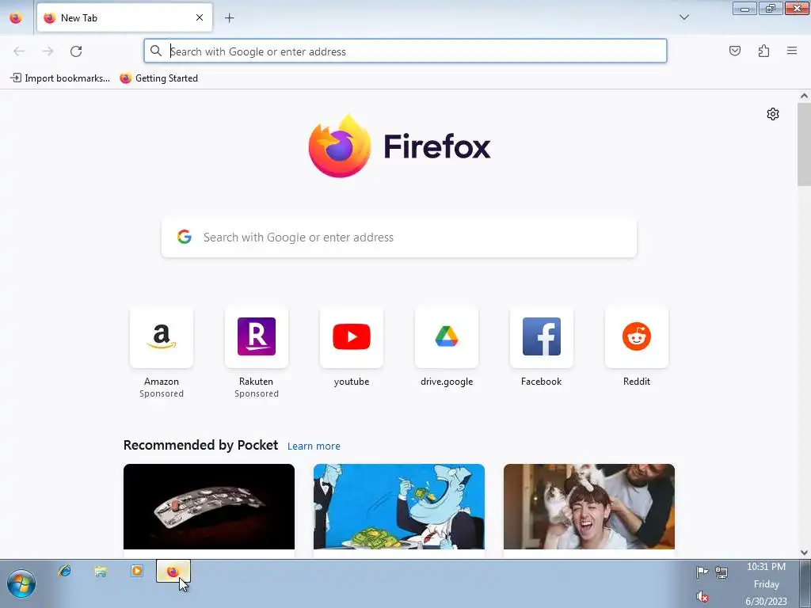Click the Recommended by Pocket heading
Viewport: 811px width, 608px height.
click(x=200, y=445)
